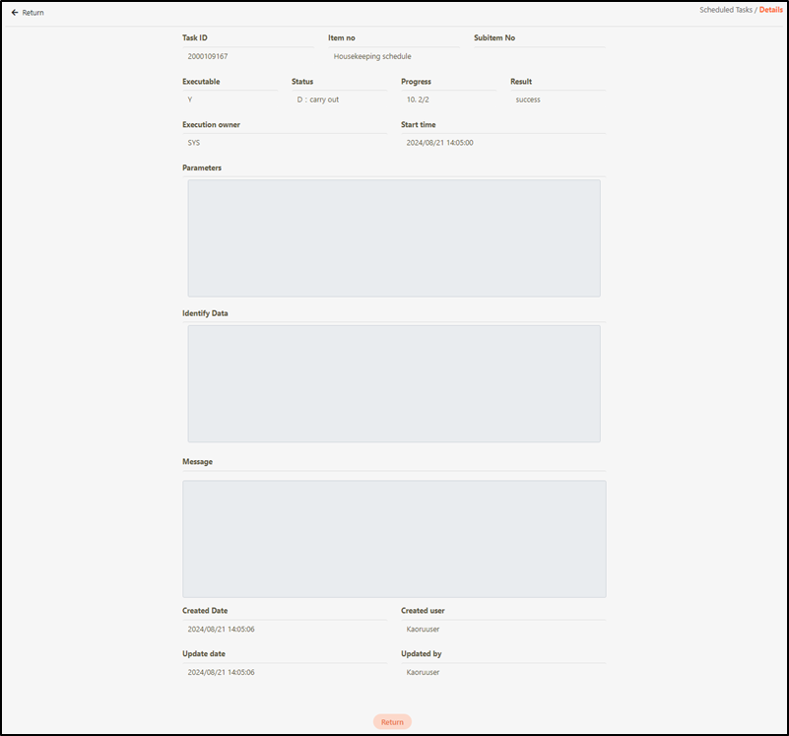The image size is (789, 736).
Task: Select the Execution owner field showing SYS
Action: (x=284, y=143)
